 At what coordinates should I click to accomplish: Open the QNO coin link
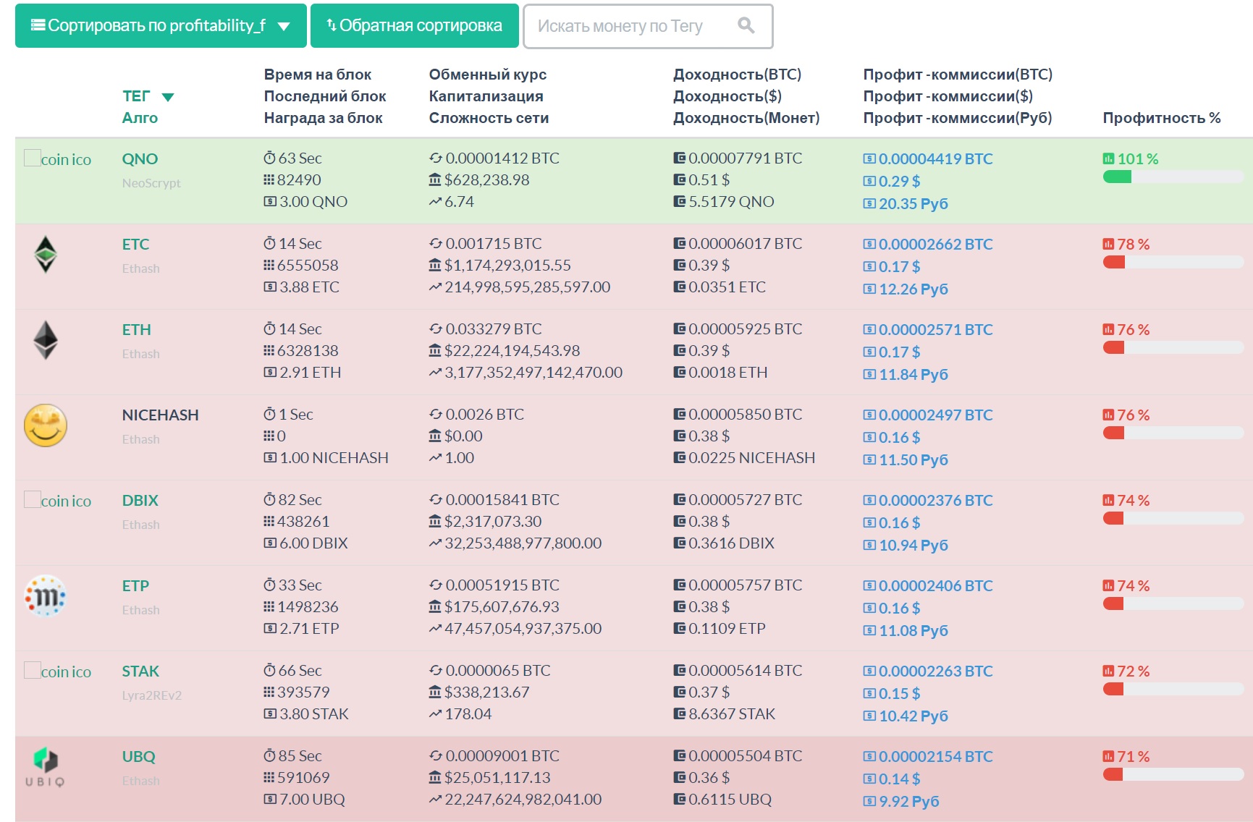[x=140, y=159]
